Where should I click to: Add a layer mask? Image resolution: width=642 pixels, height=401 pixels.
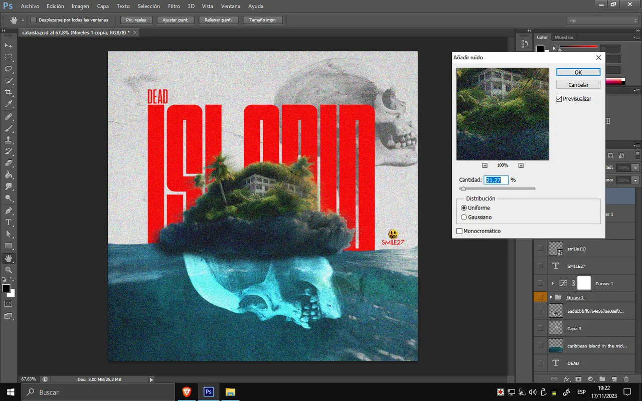[578, 379]
